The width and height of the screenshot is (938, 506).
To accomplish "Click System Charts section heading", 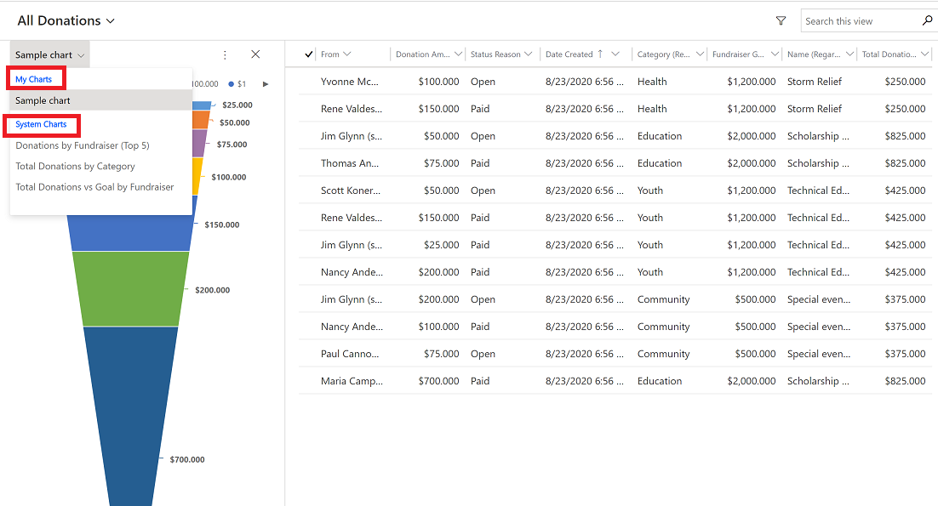I will 41,124.
